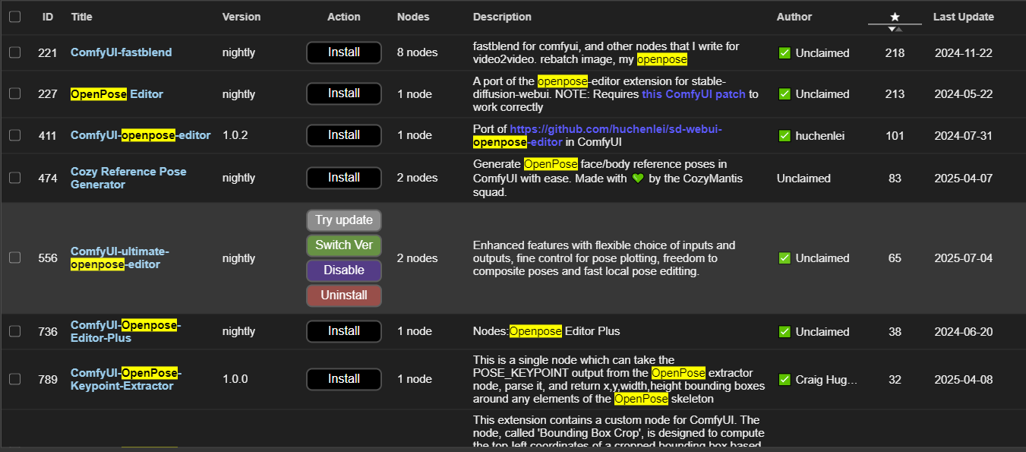Click version '1.0.2' cell
Screen dimensions: 1026x452
[x=235, y=135]
